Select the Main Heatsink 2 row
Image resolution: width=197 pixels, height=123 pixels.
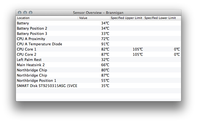pyautogui.click(x=98, y=65)
